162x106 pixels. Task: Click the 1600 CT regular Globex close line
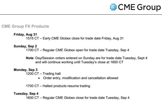click(78, 98)
